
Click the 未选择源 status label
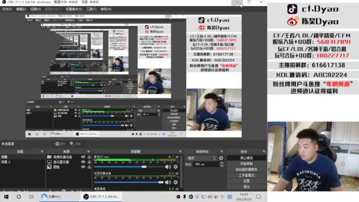click(x=8, y=144)
